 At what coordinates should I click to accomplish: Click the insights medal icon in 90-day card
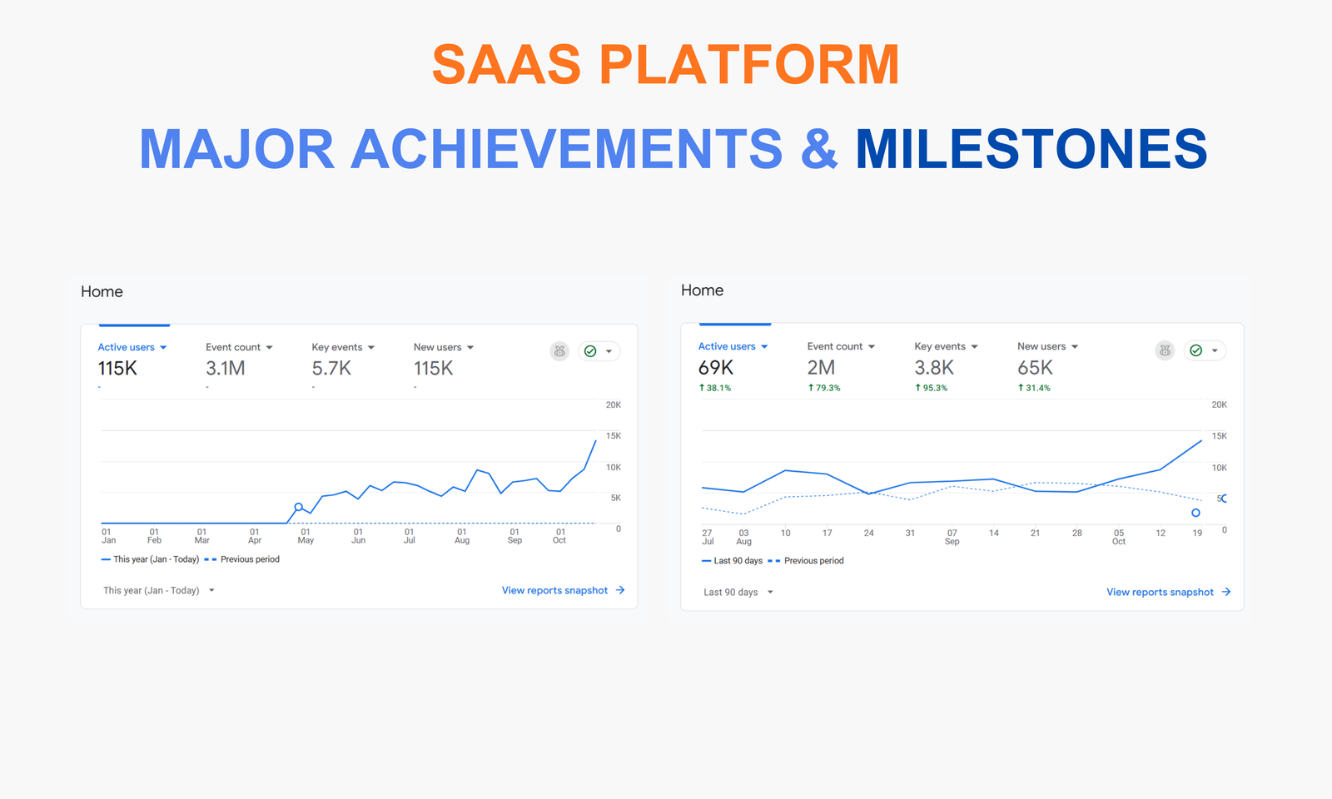[1165, 350]
